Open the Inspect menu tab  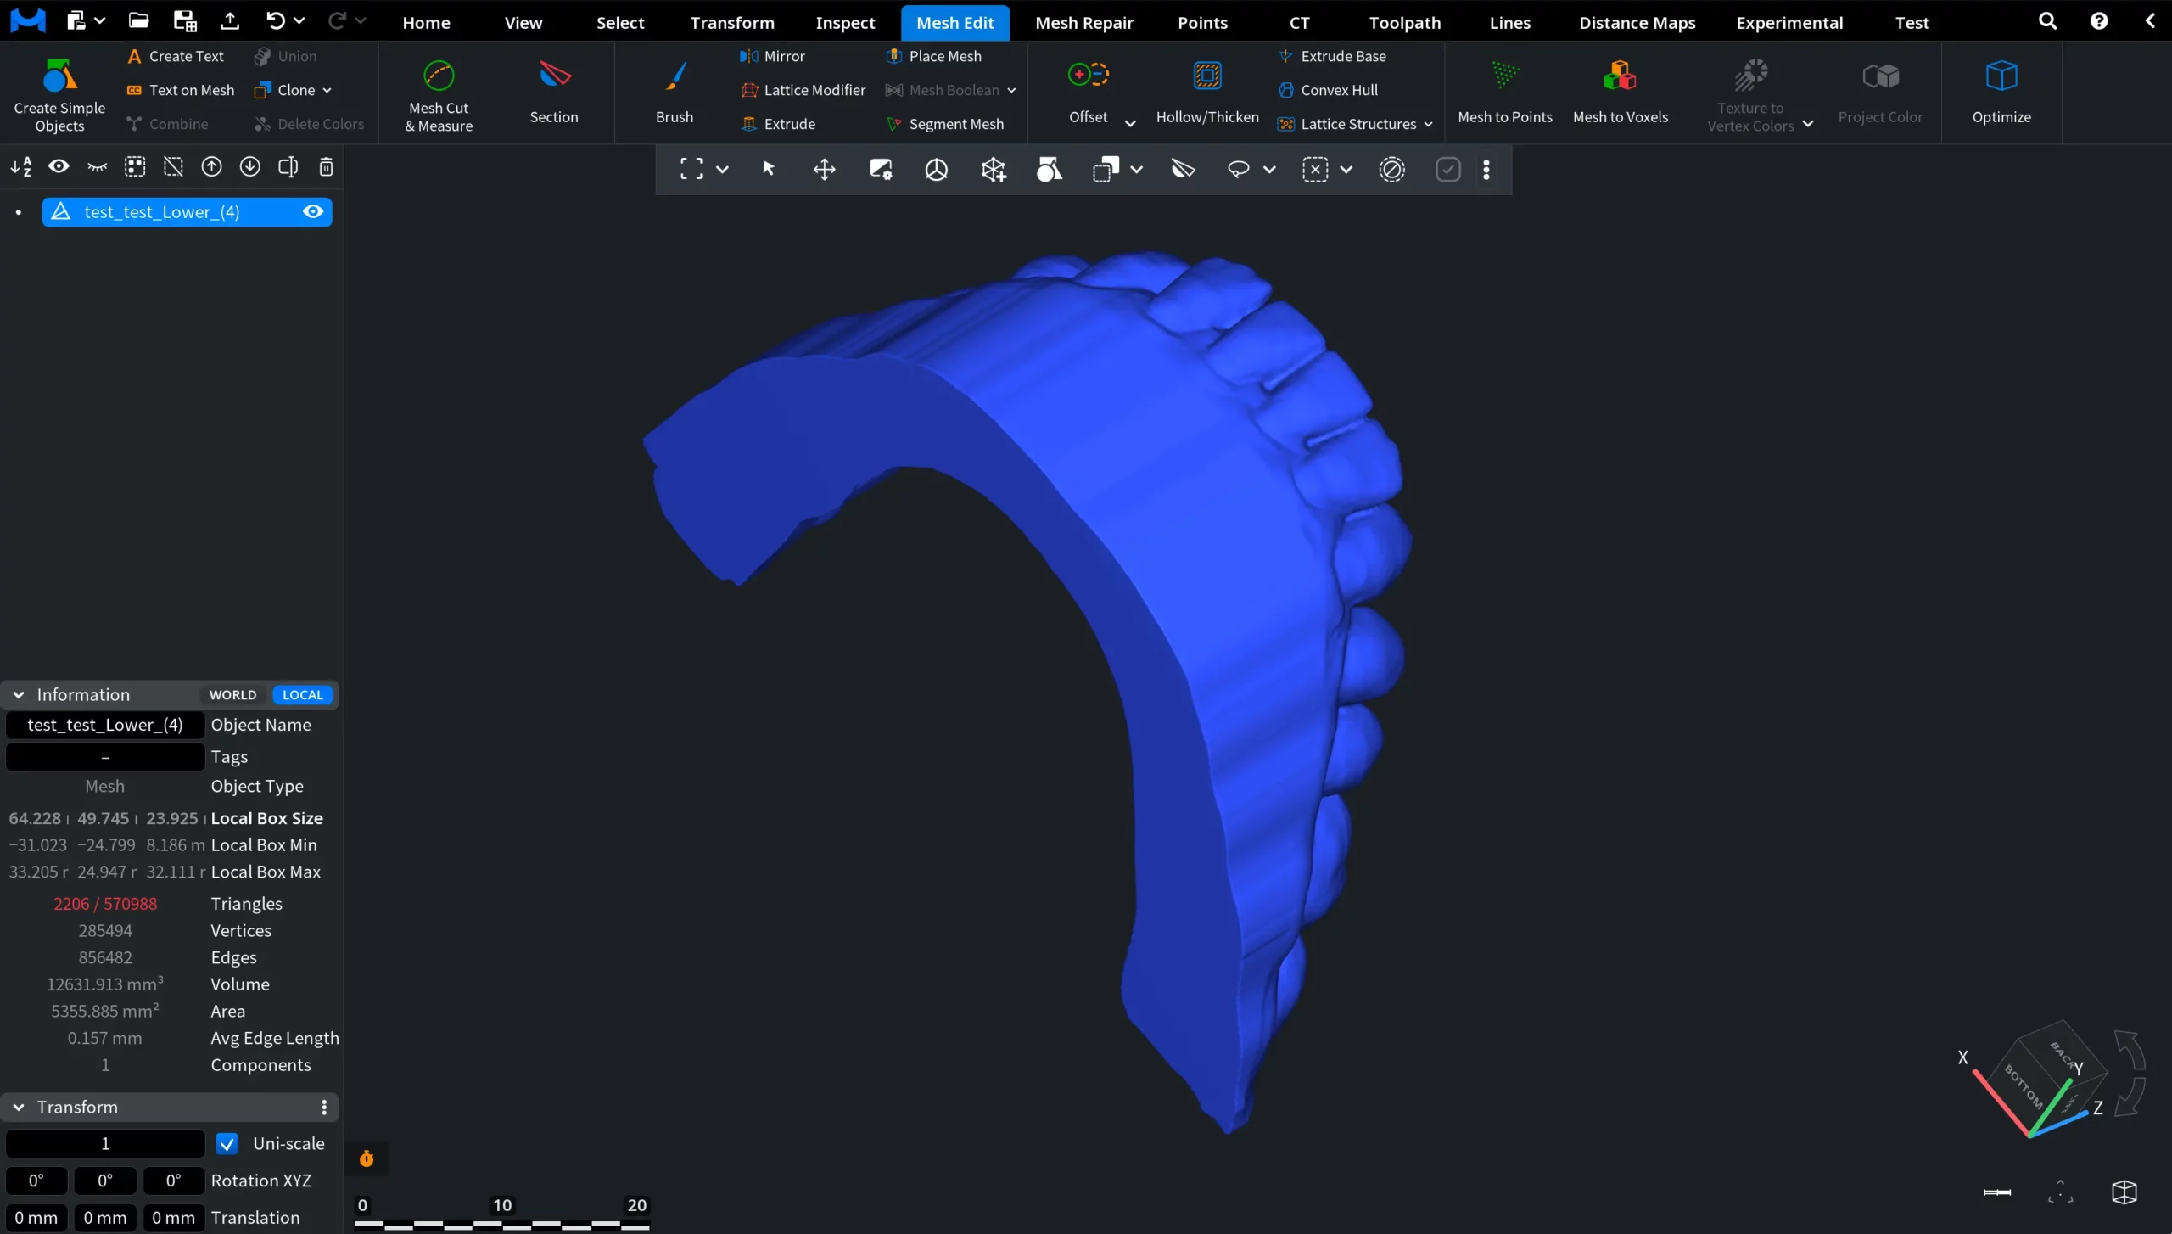click(843, 22)
